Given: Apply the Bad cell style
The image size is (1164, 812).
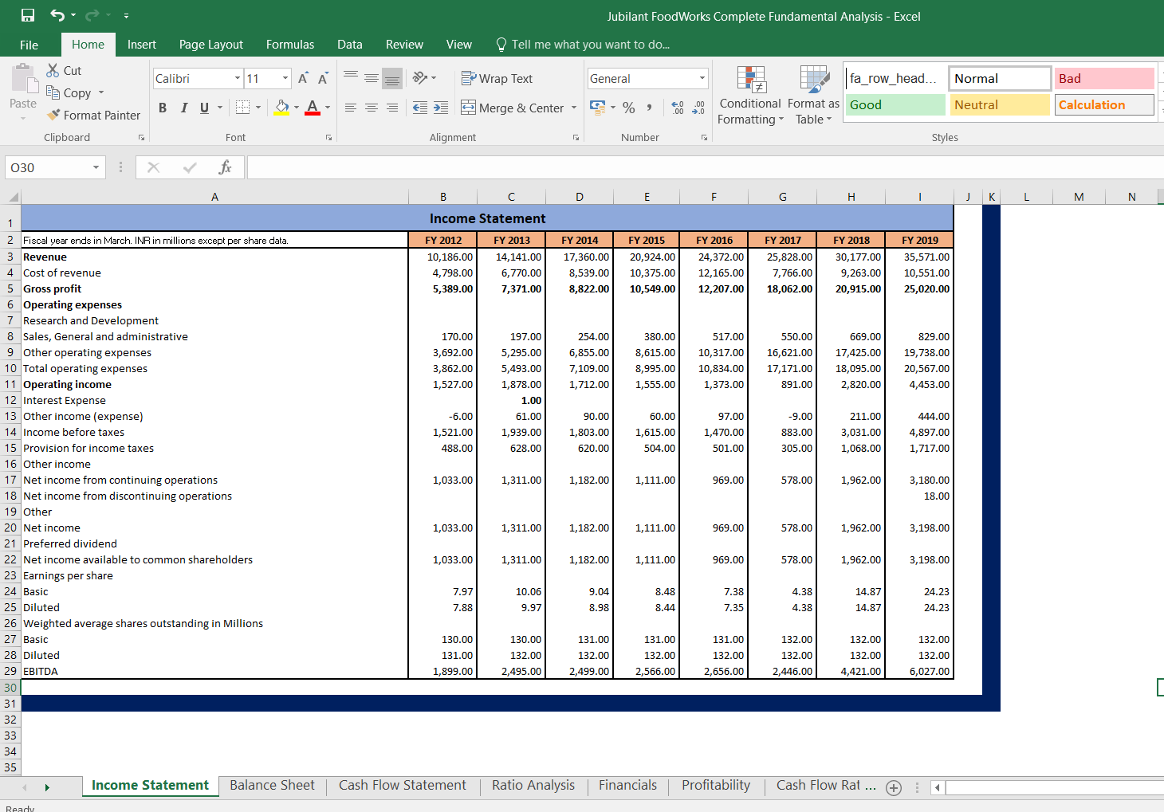Looking at the screenshot, I should (1104, 78).
